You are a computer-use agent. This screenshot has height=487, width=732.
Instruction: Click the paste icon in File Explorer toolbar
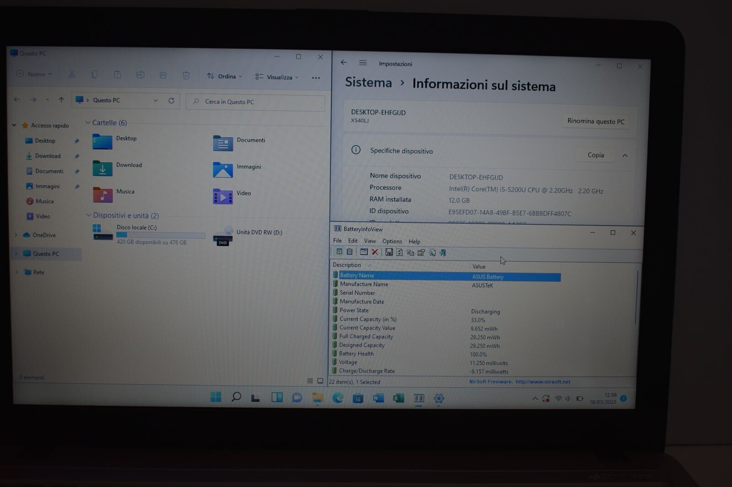[x=118, y=74]
